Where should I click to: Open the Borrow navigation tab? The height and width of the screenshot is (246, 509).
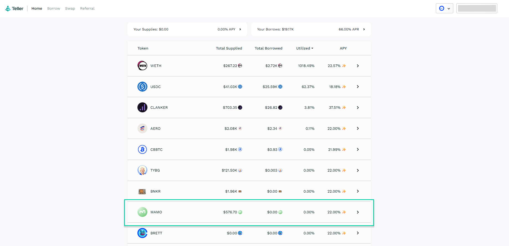53,9
